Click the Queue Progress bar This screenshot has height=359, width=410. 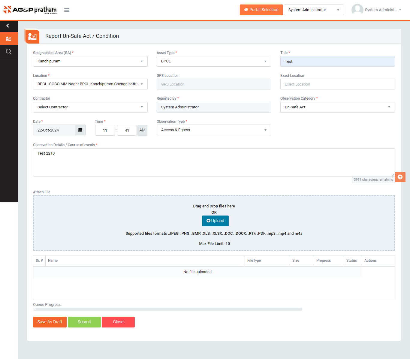point(167,309)
